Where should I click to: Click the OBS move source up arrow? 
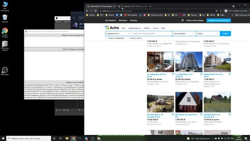coord(64,110)
